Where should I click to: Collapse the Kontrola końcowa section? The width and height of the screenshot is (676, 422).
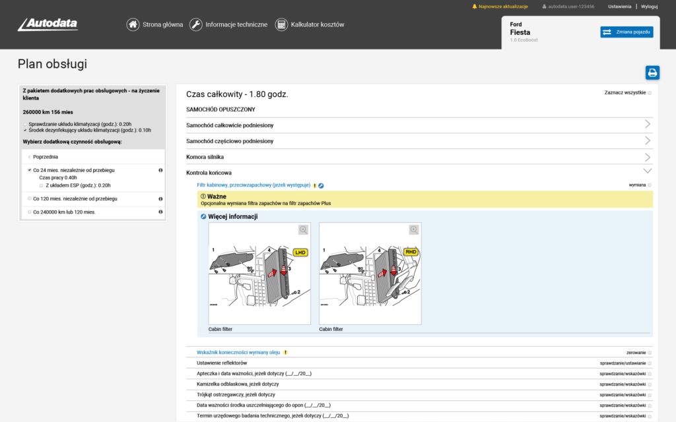647,172
